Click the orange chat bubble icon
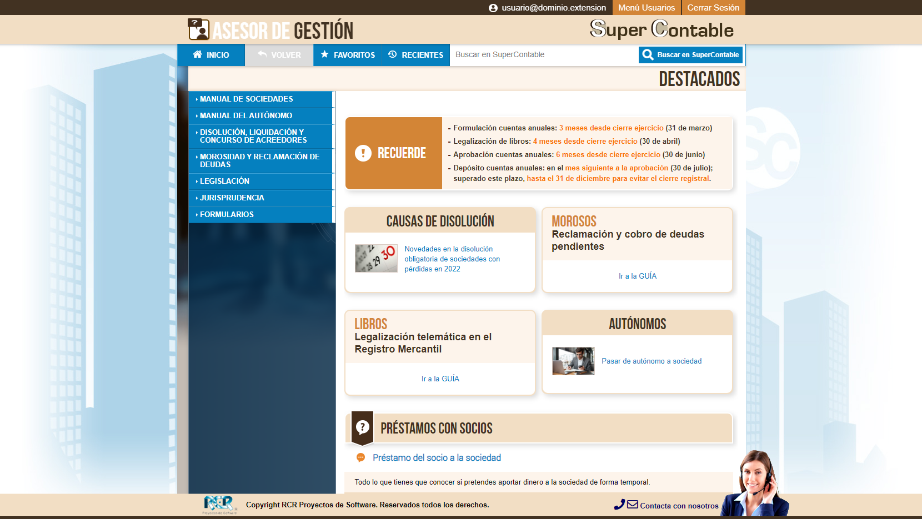922x519 pixels. point(360,457)
